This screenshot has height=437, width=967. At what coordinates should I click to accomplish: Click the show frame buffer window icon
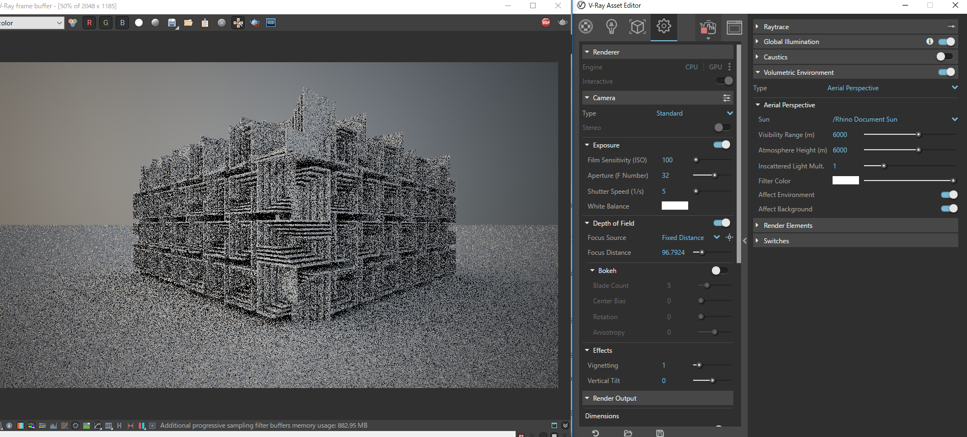(734, 27)
